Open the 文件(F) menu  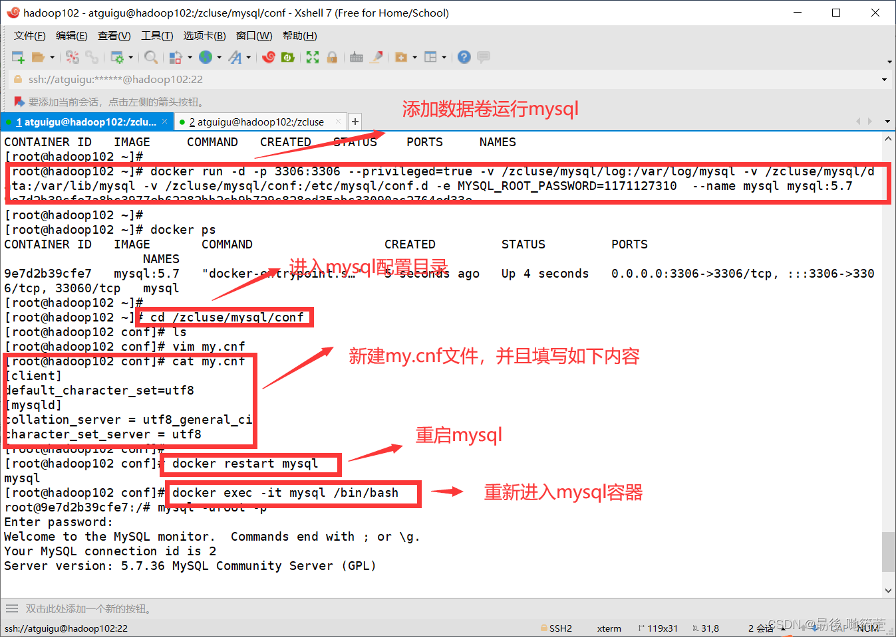pos(30,36)
